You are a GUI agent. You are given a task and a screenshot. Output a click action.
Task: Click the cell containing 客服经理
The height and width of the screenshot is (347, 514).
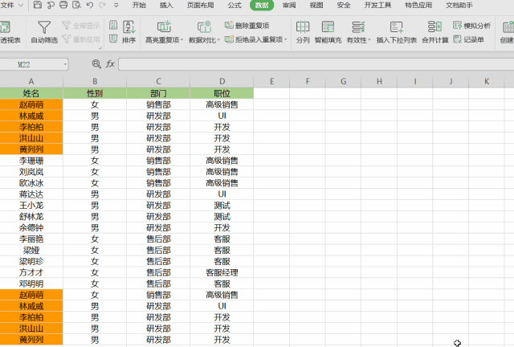(x=222, y=272)
